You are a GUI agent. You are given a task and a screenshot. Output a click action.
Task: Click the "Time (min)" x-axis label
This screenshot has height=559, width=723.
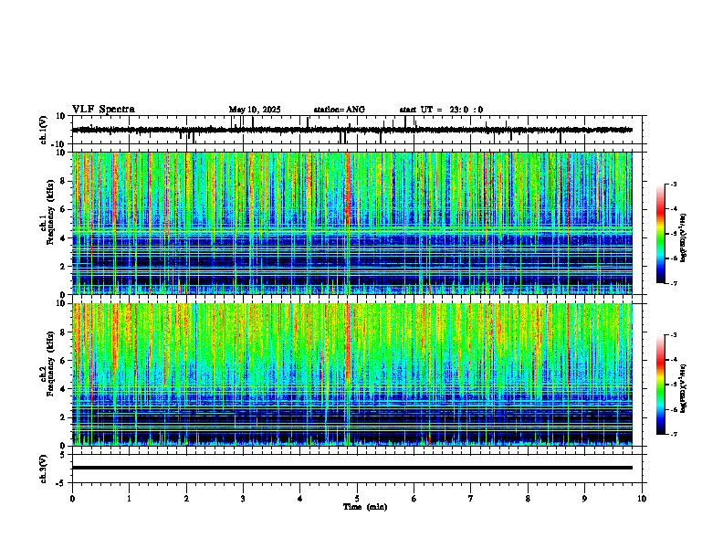[x=365, y=507]
